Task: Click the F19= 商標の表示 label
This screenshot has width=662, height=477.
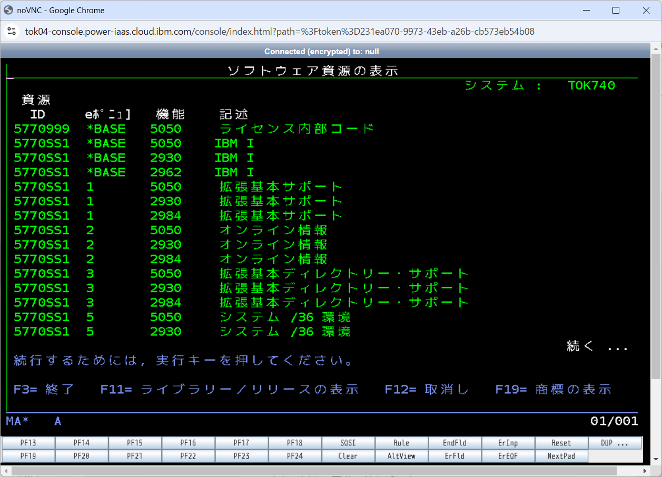Action: [x=554, y=390]
